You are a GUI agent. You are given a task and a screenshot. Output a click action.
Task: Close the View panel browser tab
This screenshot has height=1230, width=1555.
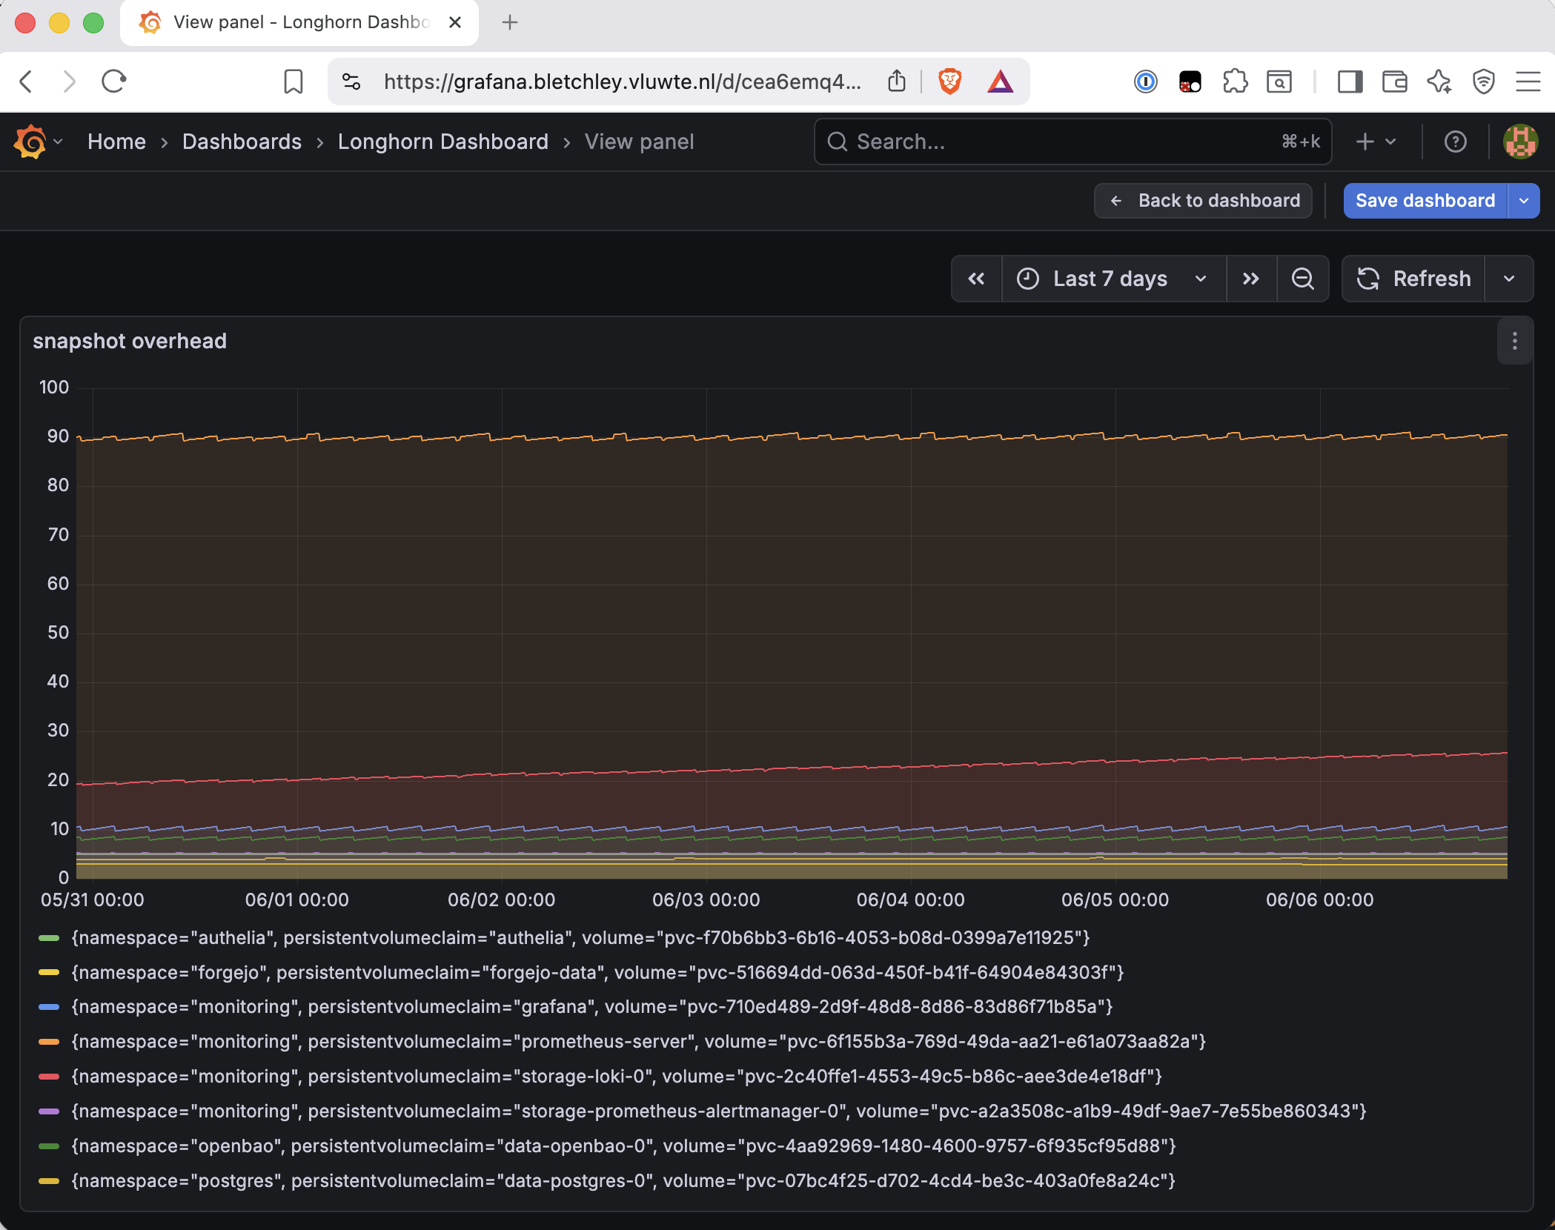click(x=455, y=22)
